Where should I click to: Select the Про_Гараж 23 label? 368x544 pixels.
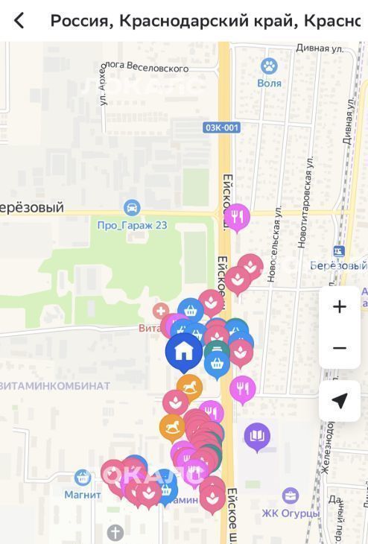pyautogui.click(x=132, y=226)
